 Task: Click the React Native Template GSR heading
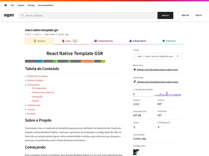75,53
